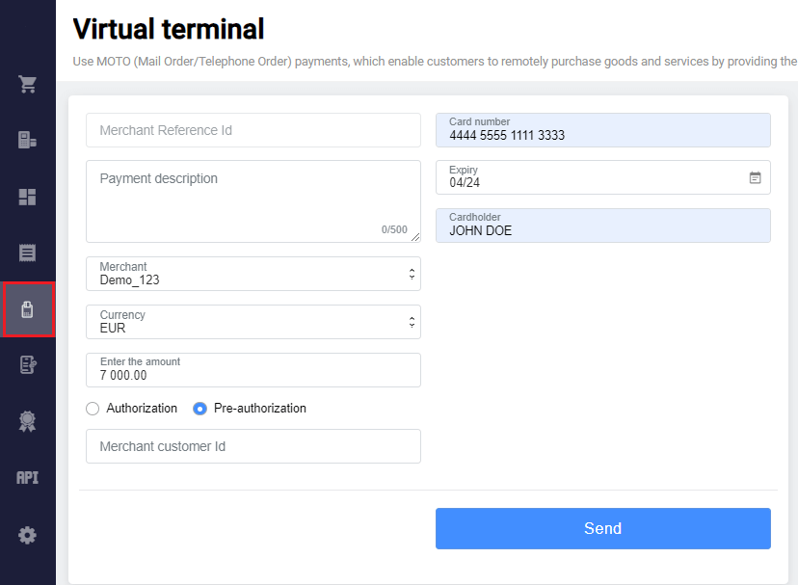Image resolution: width=798 pixels, height=585 pixels.
Task: Open the API sidebar icon
Action: tap(28, 477)
